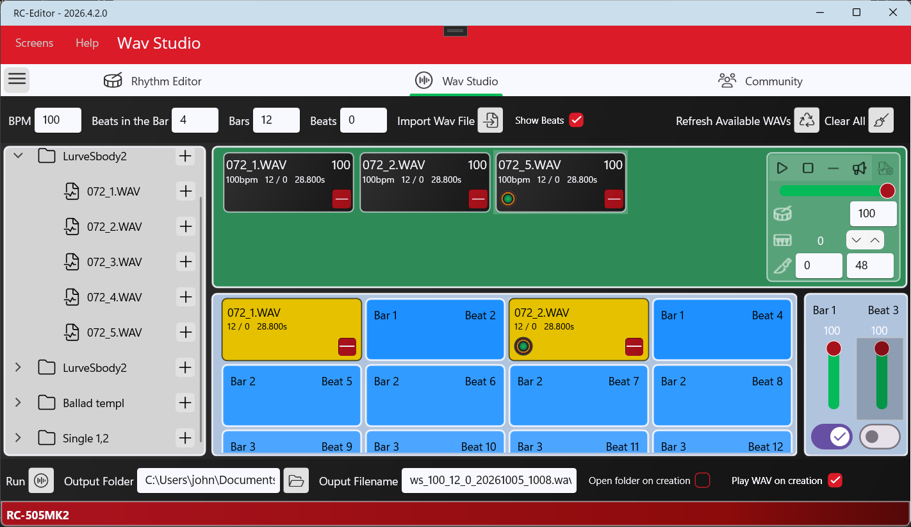Click the Refresh Available WAVs icon
This screenshot has height=527, width=911.
point(807,120)
